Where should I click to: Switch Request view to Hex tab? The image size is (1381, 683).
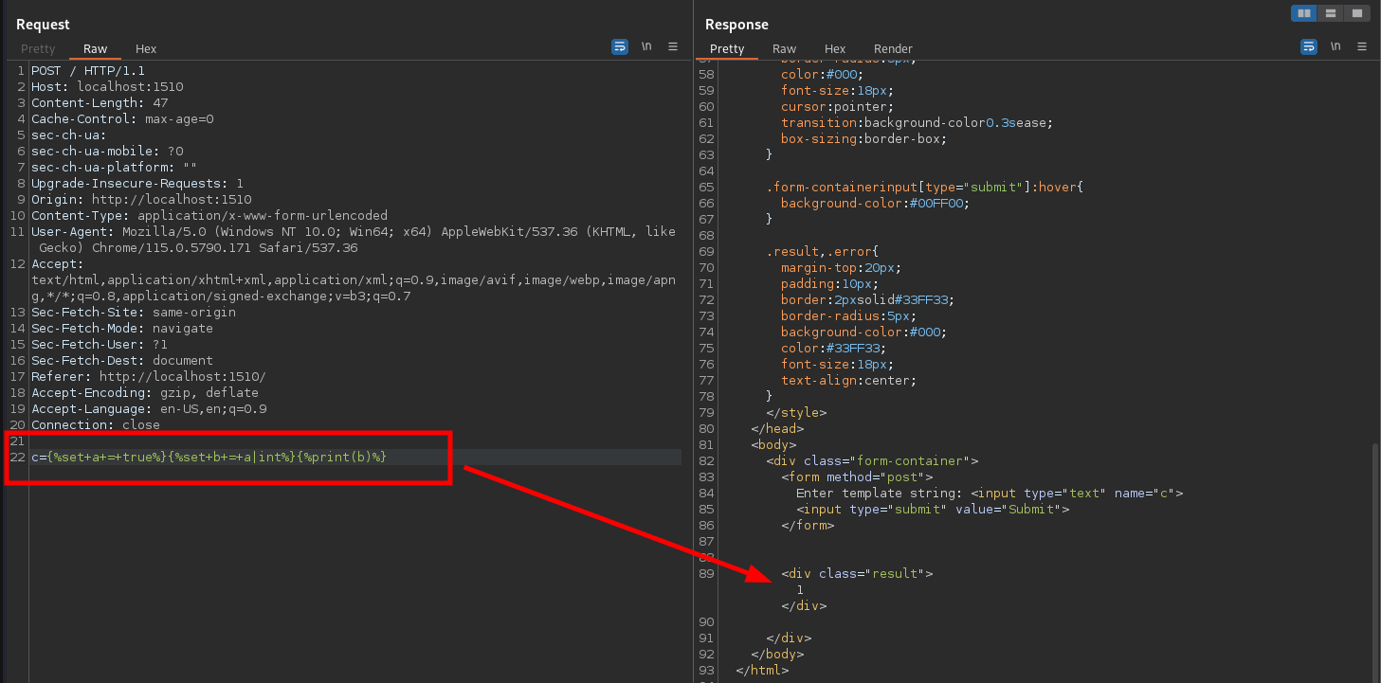146,48
